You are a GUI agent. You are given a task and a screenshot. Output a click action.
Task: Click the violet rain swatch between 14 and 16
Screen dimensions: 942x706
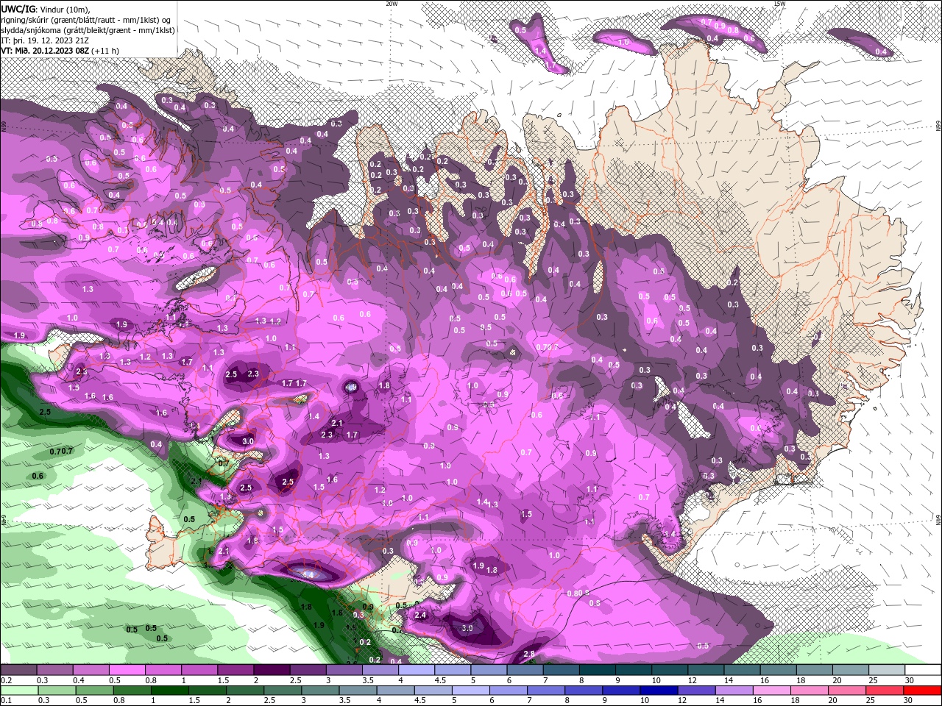click(x=734, y=691)
